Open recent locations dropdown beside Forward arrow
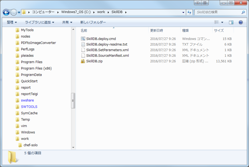This screenshot has width=249, height=167. [x=19, y=12]
